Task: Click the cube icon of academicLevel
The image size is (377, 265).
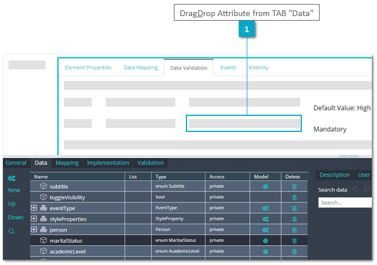Action: pyautogui.click(x=44, y=251)
